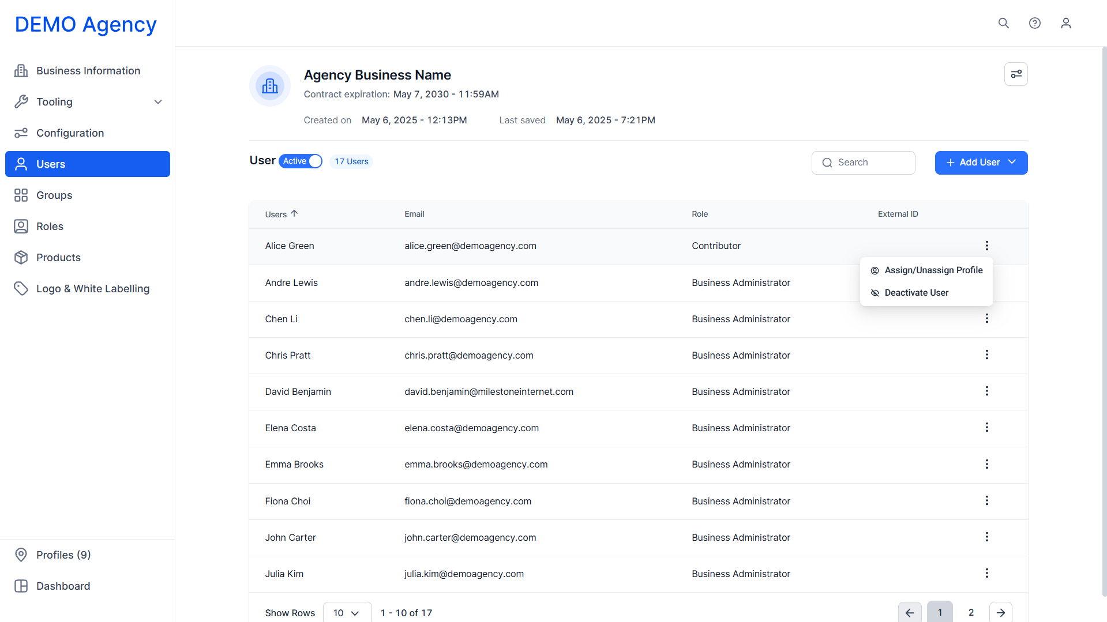Open the help question mark icon
This screenshot has height=622, width=1107.
[1035, 23]
